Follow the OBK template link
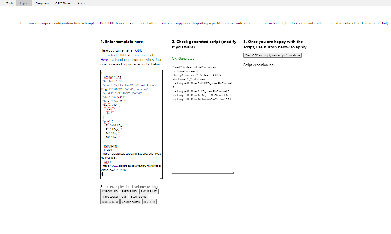Screen dimensions: 391x234 121,53
